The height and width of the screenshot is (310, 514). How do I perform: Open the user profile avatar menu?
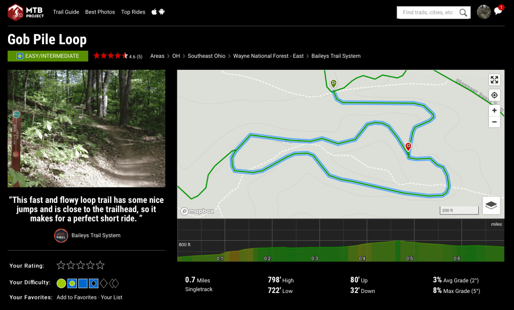(x=484, y=12)
